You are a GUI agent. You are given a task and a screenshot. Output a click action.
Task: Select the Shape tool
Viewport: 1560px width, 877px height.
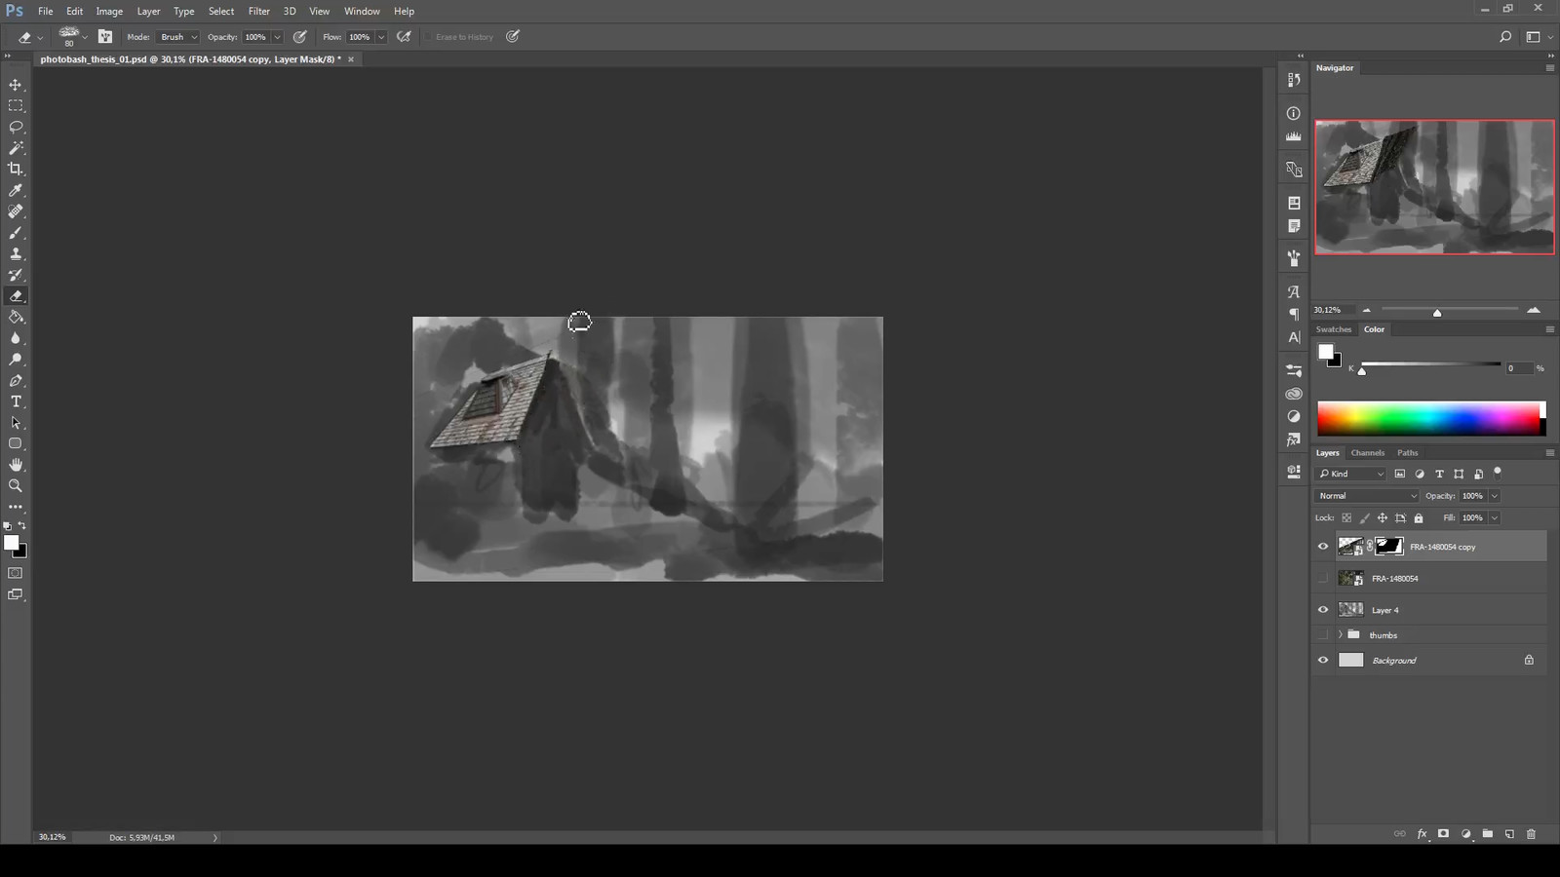[16, 443]
